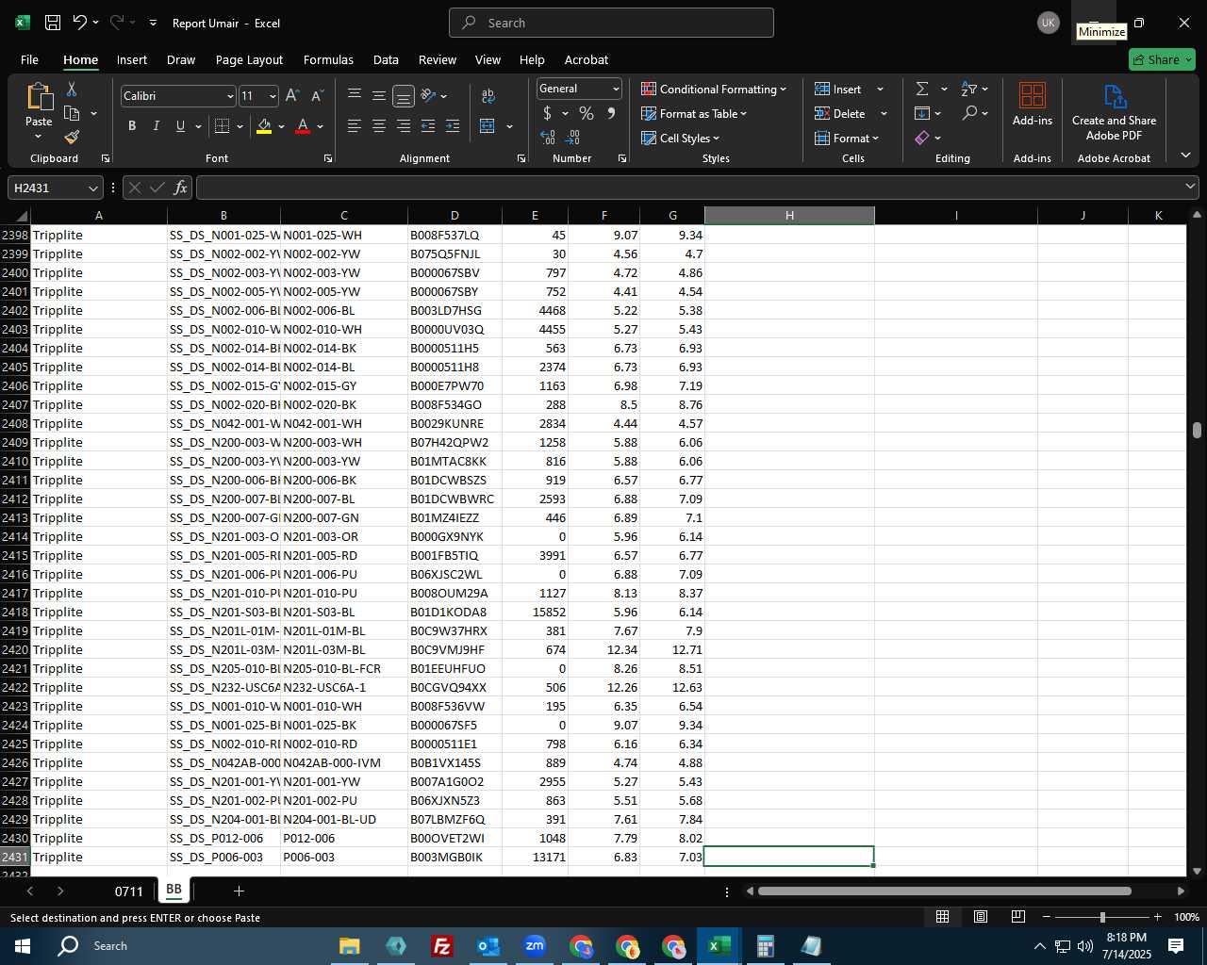Align cell text to the right
This screenshot has width=1207, height=965.
coord(404,125)
